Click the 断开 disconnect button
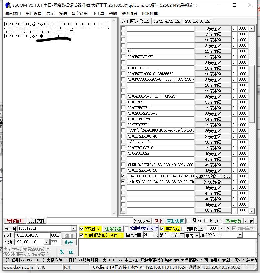Image resolution: width=260 pixels, height=273 pixels. 69,242
